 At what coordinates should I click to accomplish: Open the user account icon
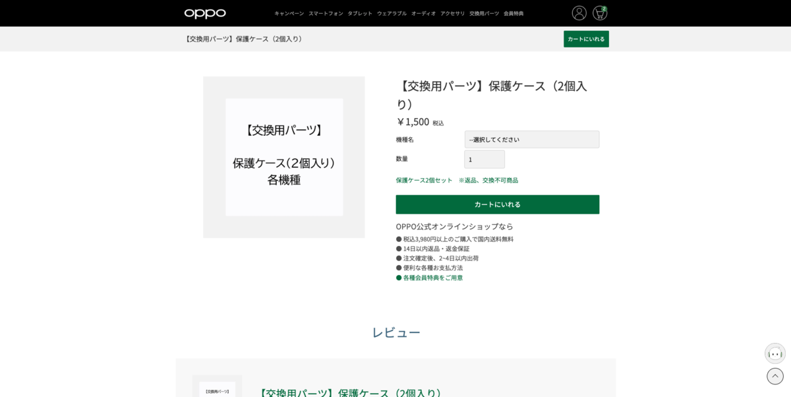[579, 13]
